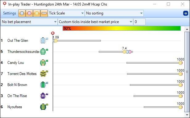Screen dimensions: 190x118
Task: Expand Custom ticks inside best market price
Action: pyautogui.click(x=95, y=22)
